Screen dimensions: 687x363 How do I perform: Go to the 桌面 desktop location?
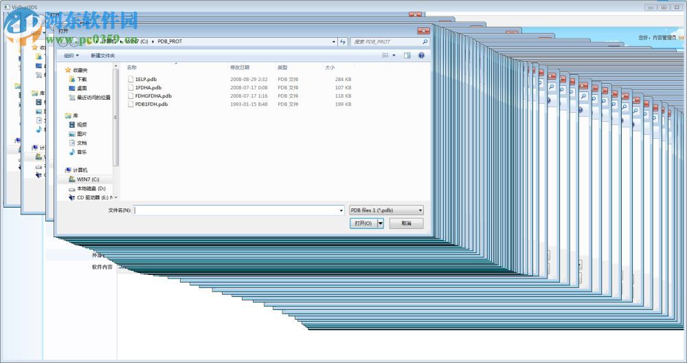tap(82, 89)
